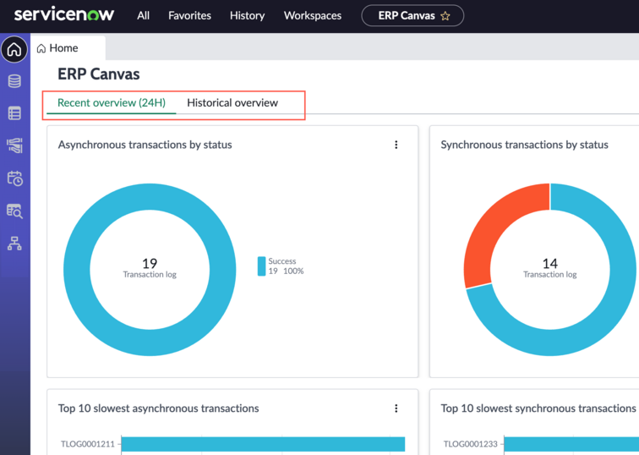Click the '19 Transaction log' center value
This screenshot has width=639, height=455.
150,268
